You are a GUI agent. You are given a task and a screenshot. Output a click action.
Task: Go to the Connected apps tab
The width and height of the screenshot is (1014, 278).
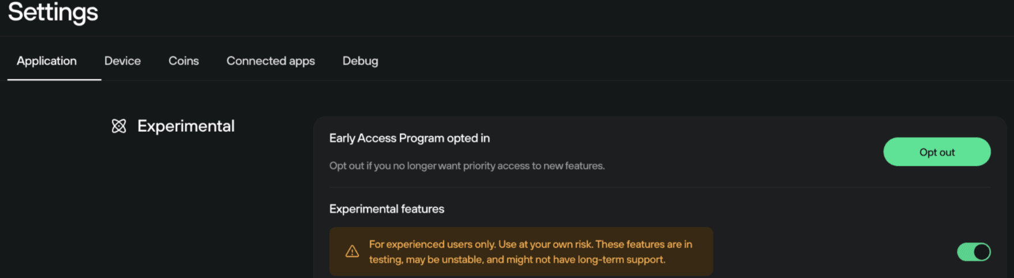click(x=271, y=61)
